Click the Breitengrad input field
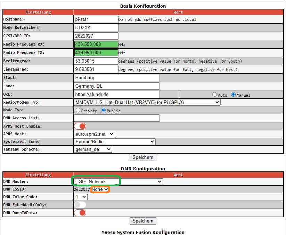Viewport: 286px width, 235px height. (x=96, y=61)
